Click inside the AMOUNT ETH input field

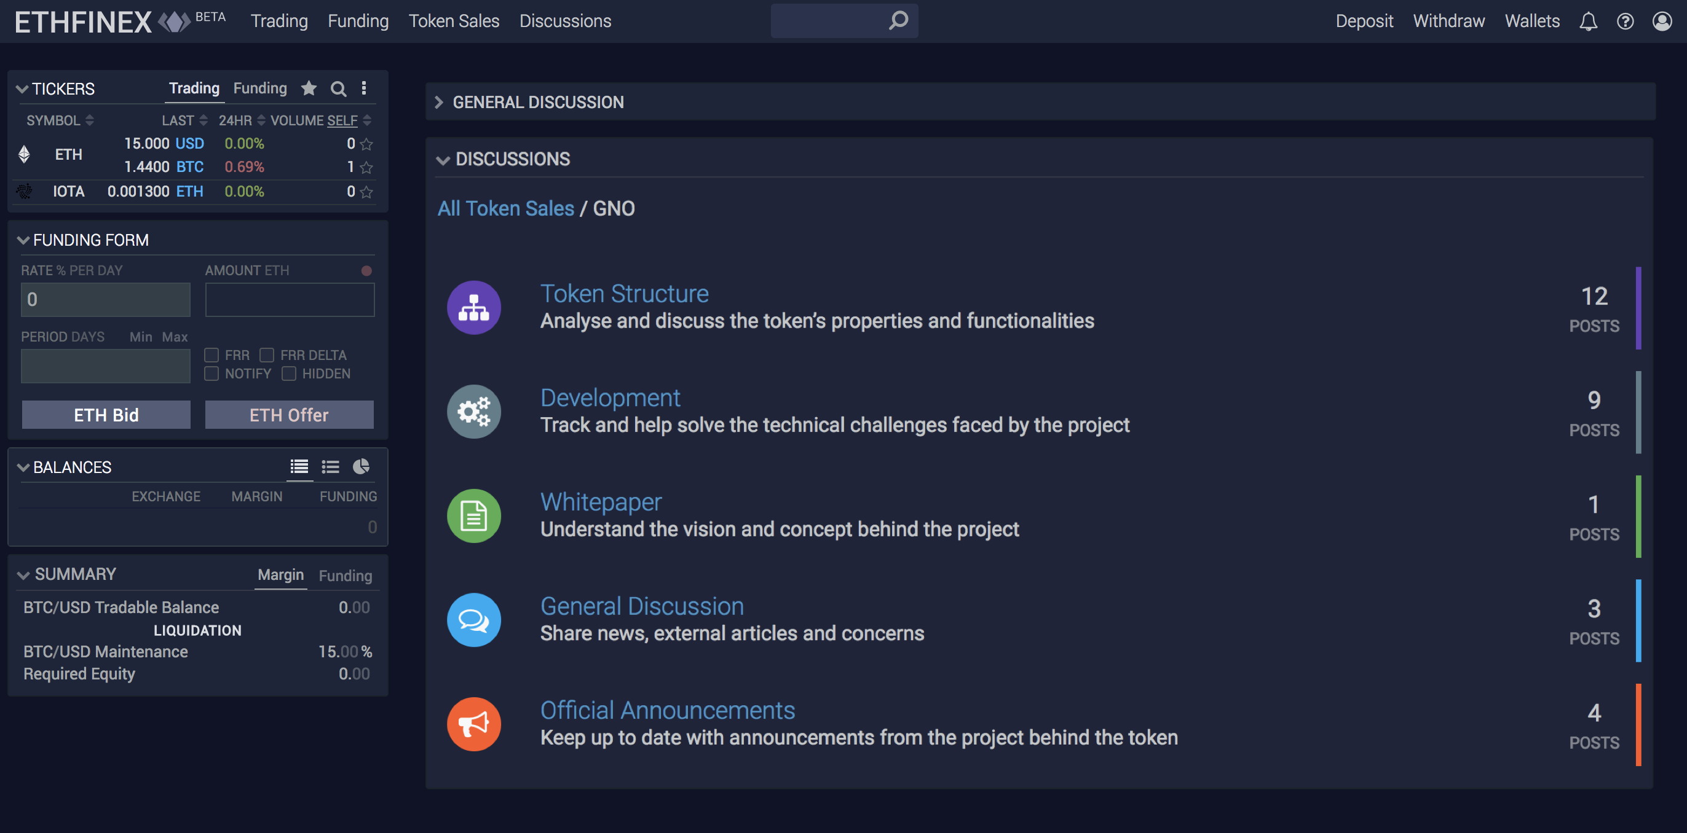(x=289, y=299)
